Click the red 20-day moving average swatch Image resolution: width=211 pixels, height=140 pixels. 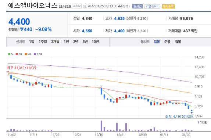coord(17,54)
